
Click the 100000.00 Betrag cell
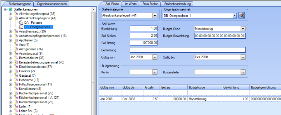(x=174, y=99)
